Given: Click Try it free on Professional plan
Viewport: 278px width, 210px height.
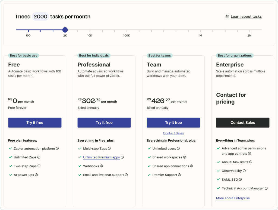Looking at the screenshot, I should [104, 123].
